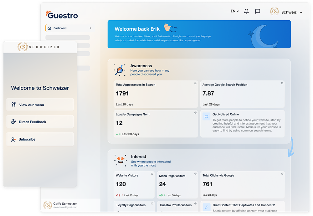Select Dashboard in the sidebar
Viewport: 313px width, 216px height.
coord(60,28)
